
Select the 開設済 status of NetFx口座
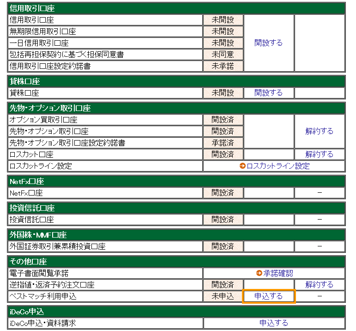click(x=223, y=193)
